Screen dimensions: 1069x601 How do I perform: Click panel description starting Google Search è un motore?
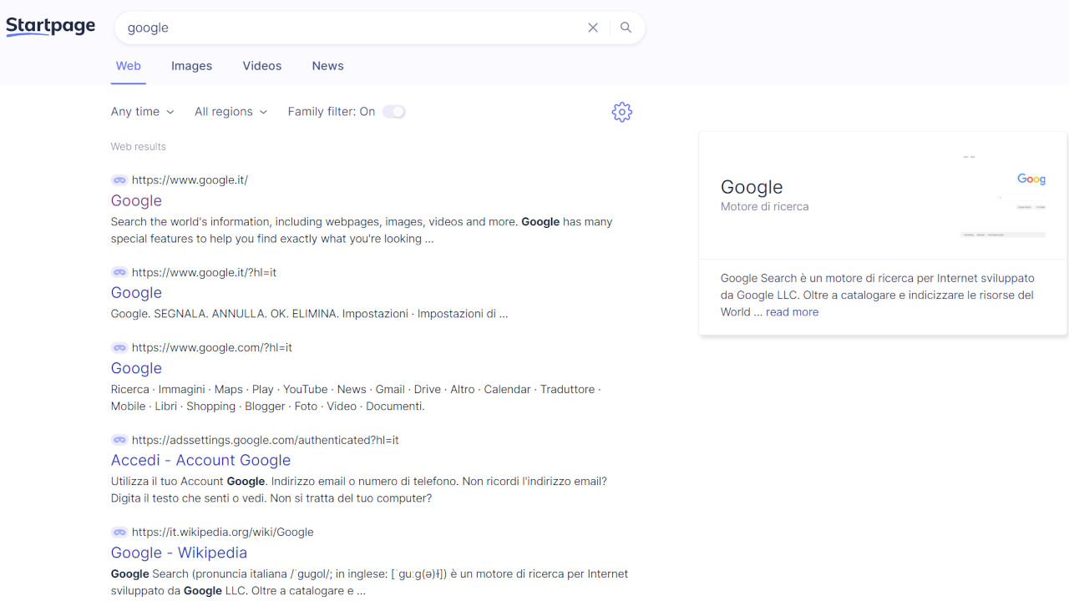877,295
